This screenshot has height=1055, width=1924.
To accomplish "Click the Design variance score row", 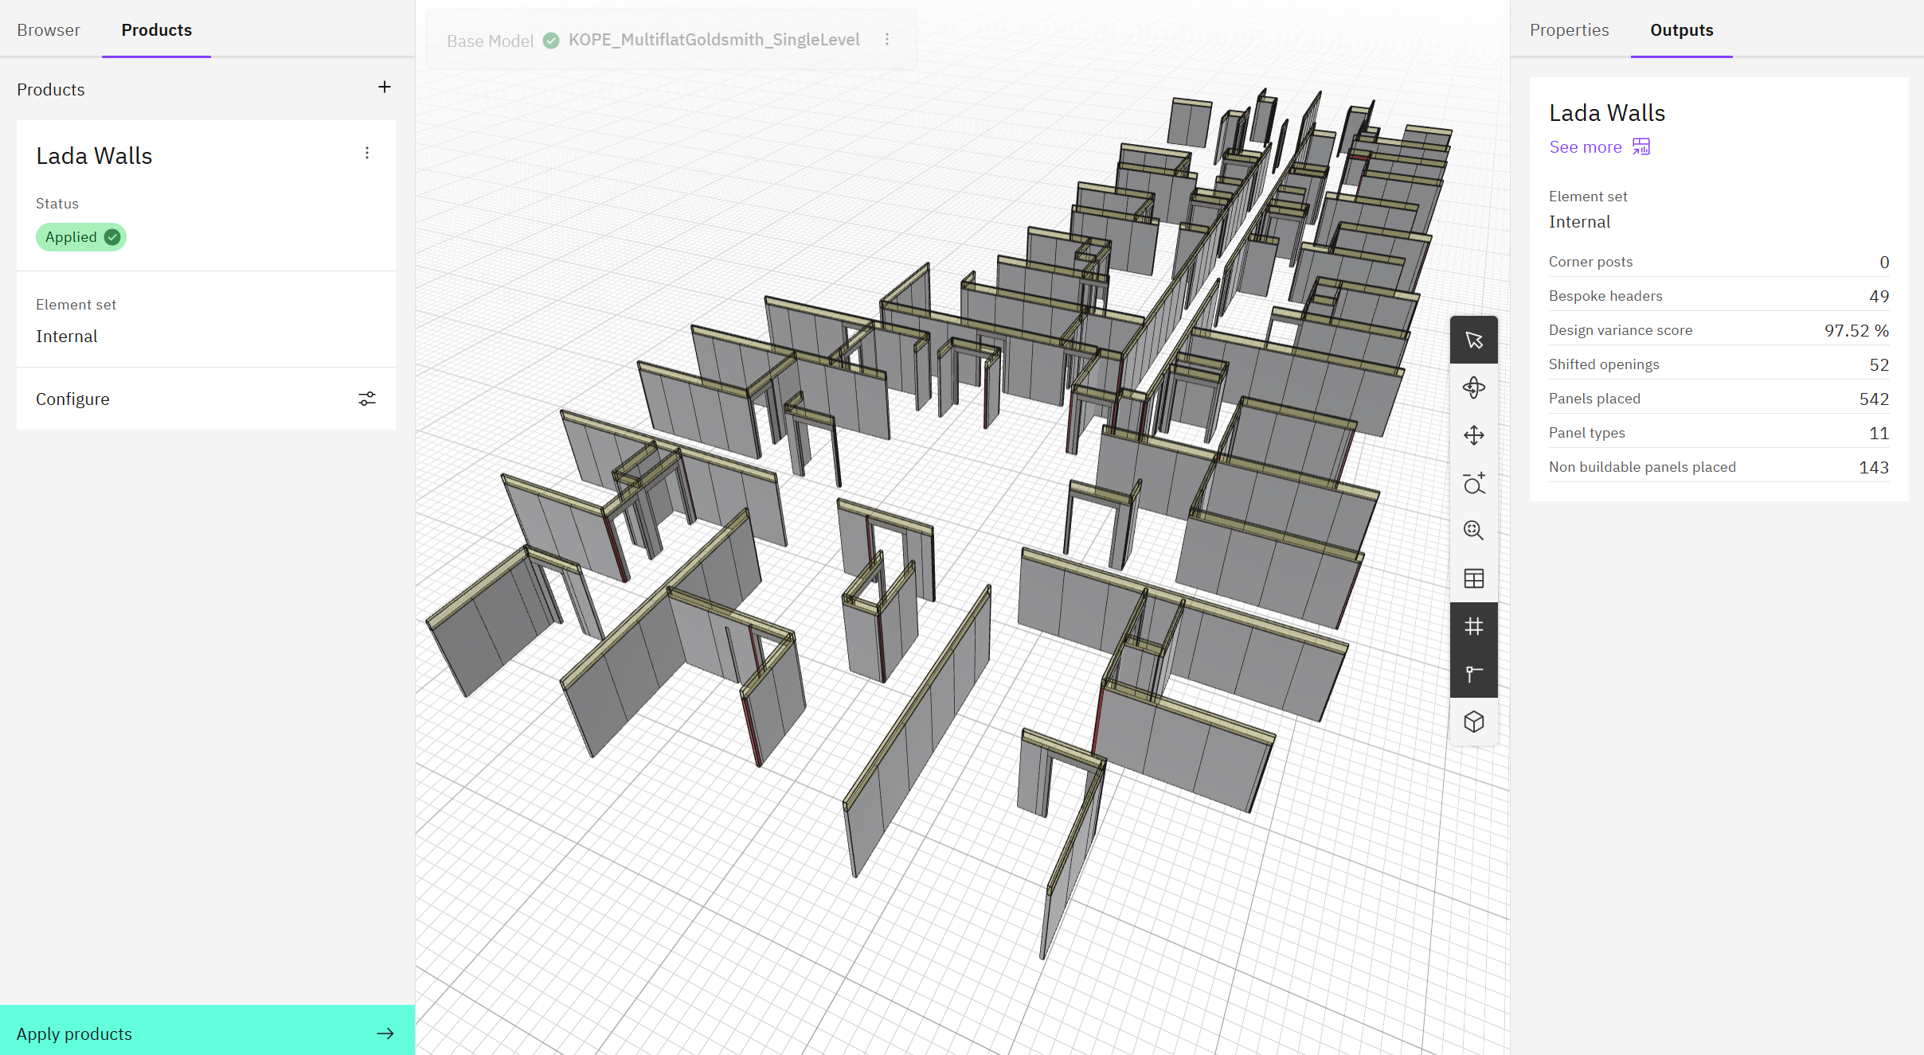I will click(1718, 330).
